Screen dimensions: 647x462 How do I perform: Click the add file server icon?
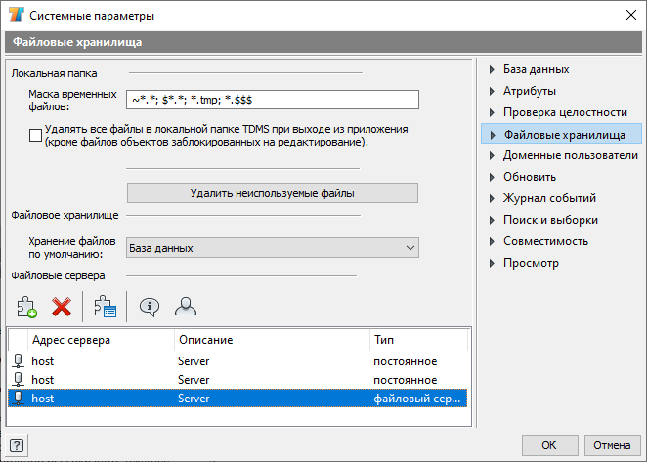[26, 307]
